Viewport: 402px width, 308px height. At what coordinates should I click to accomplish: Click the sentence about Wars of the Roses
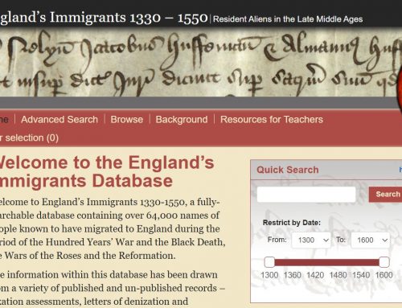(x=88, y=256)
